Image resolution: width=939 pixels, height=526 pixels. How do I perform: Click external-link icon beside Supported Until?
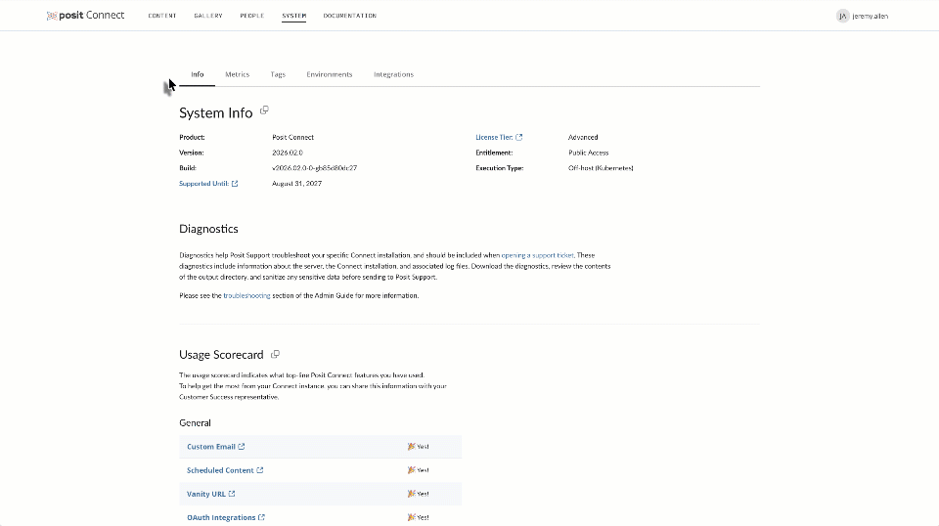point(235,184)
